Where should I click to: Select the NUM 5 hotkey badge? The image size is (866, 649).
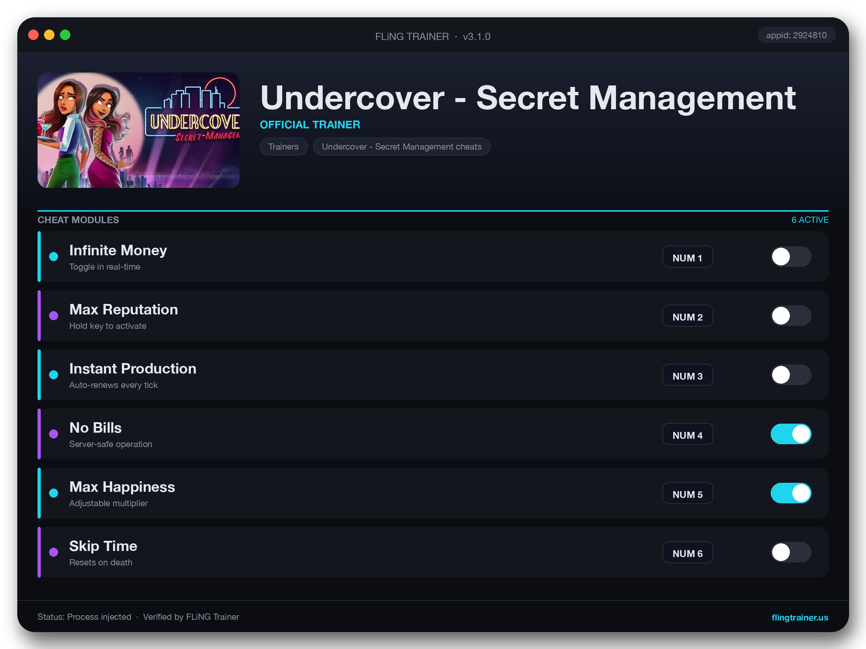[x=687, y=493]
